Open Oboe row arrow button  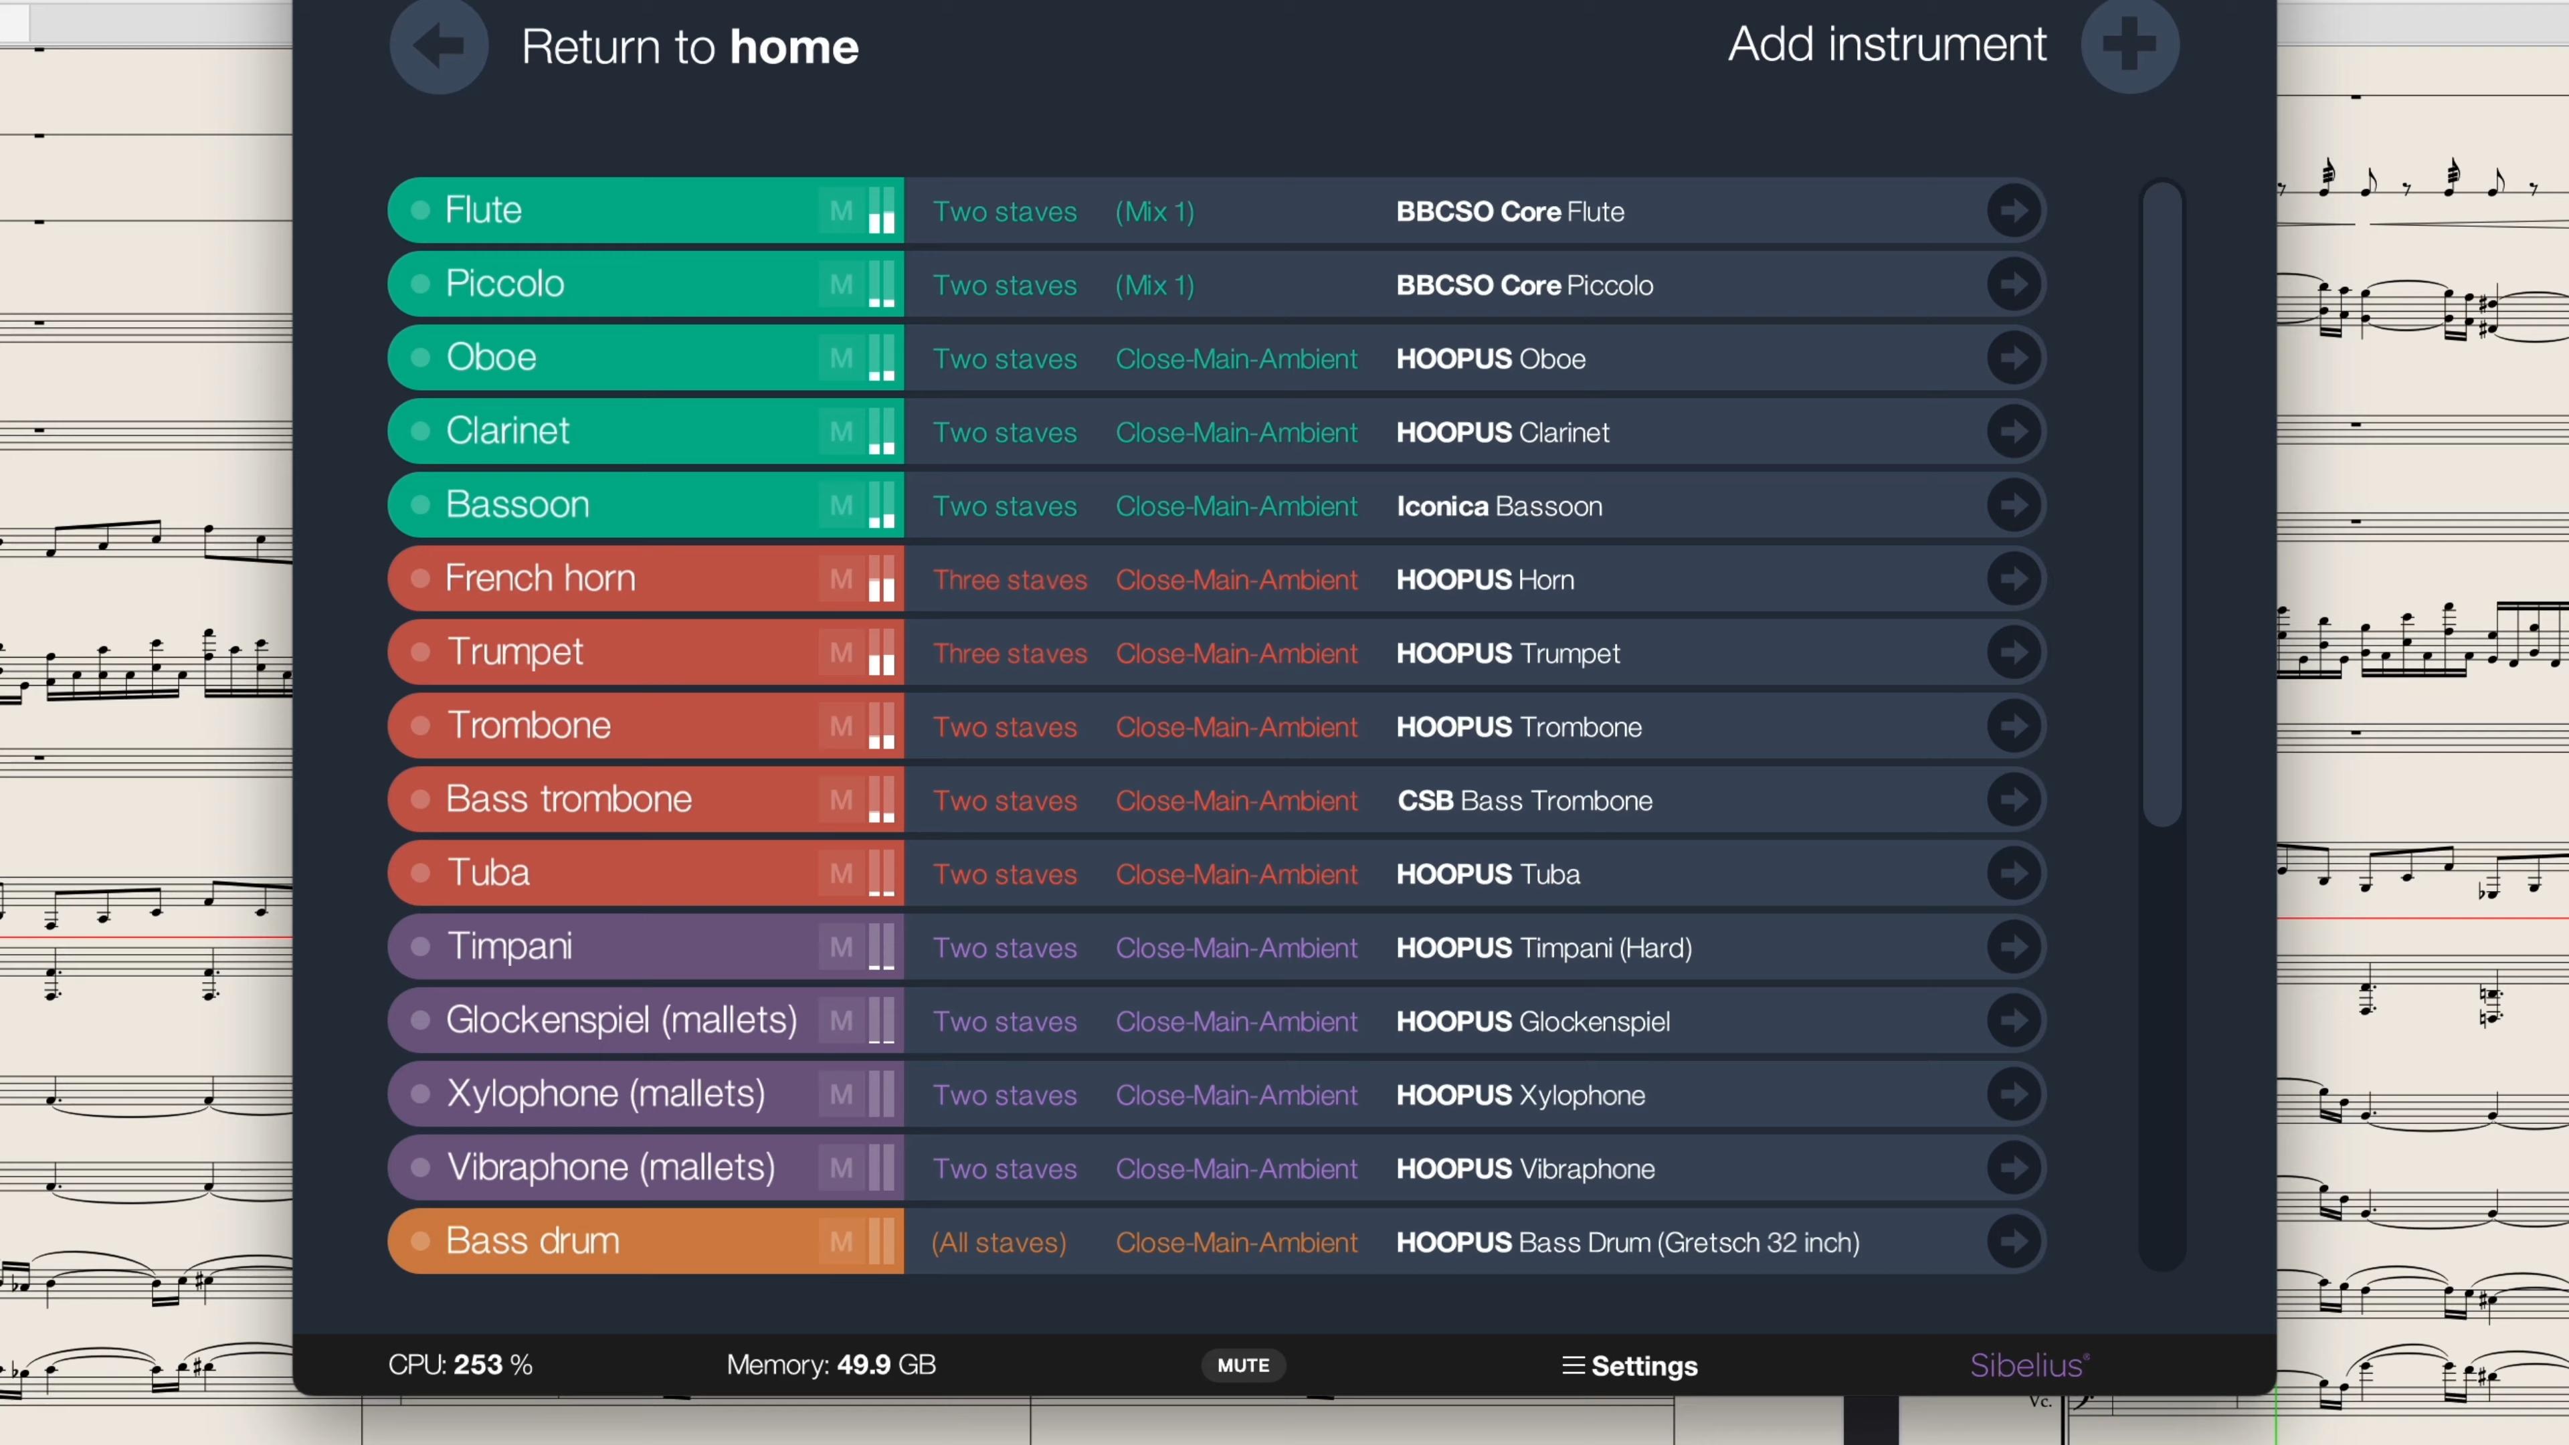(2014, 358)
